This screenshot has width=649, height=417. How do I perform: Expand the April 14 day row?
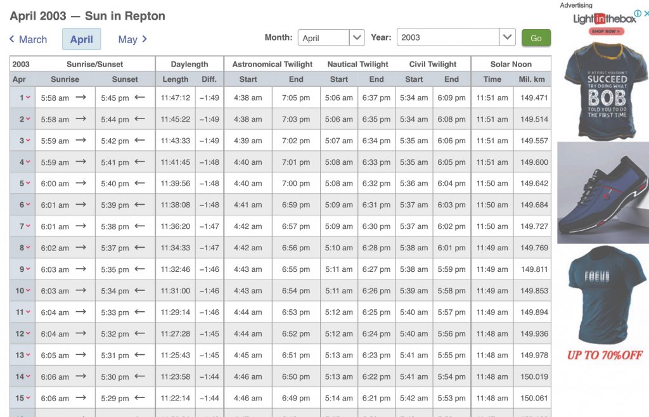(x=23, y=377)
